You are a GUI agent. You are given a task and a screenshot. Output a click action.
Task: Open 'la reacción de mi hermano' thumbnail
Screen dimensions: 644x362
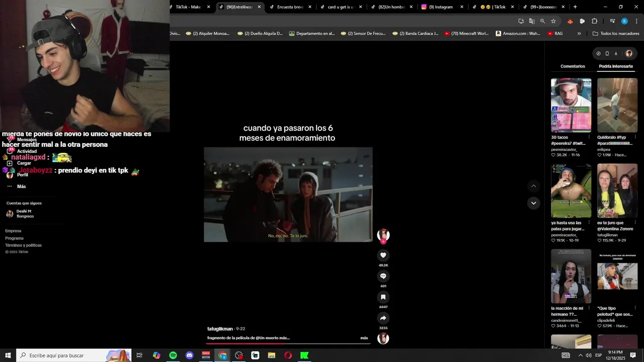[x=571, y=276]
